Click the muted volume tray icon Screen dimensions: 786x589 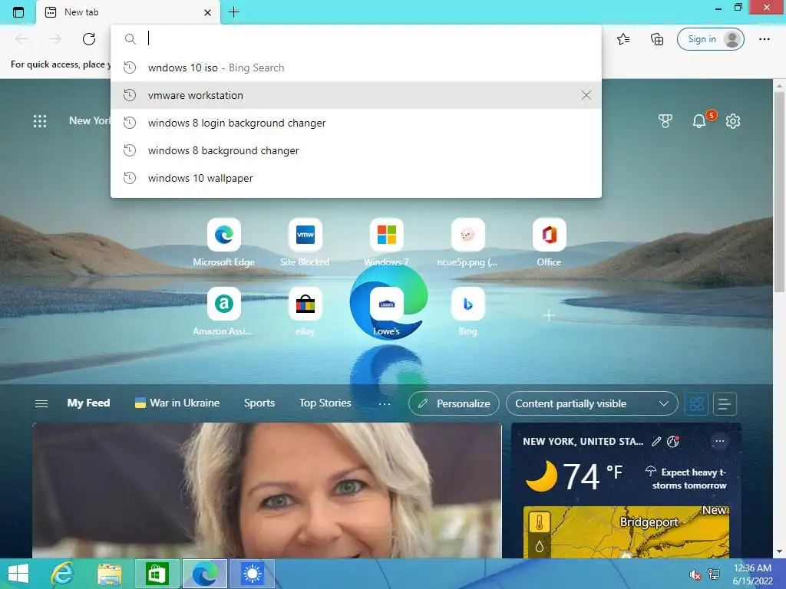tap(695, 574)
